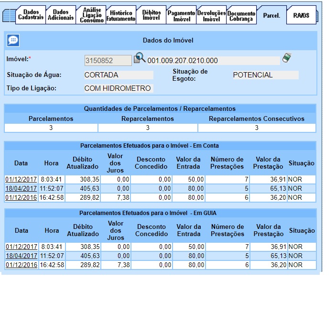
Task: Open the 01/12/2016 installment link under Em Conta
Action: pos(21,197)
